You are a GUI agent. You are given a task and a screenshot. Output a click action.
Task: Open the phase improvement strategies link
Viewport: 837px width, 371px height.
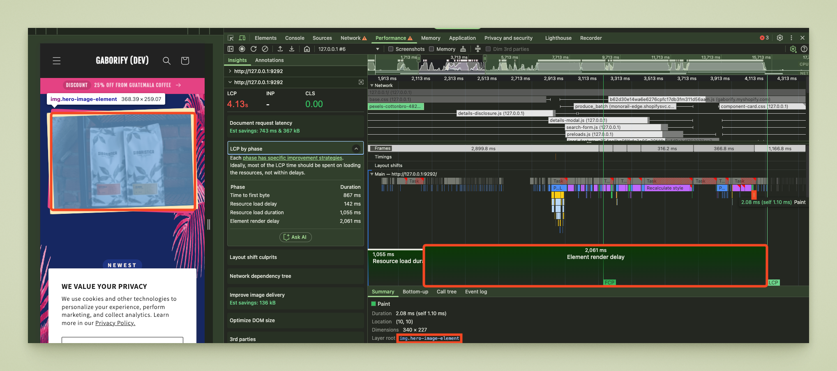pyautogui.click(x=292, y=158)
